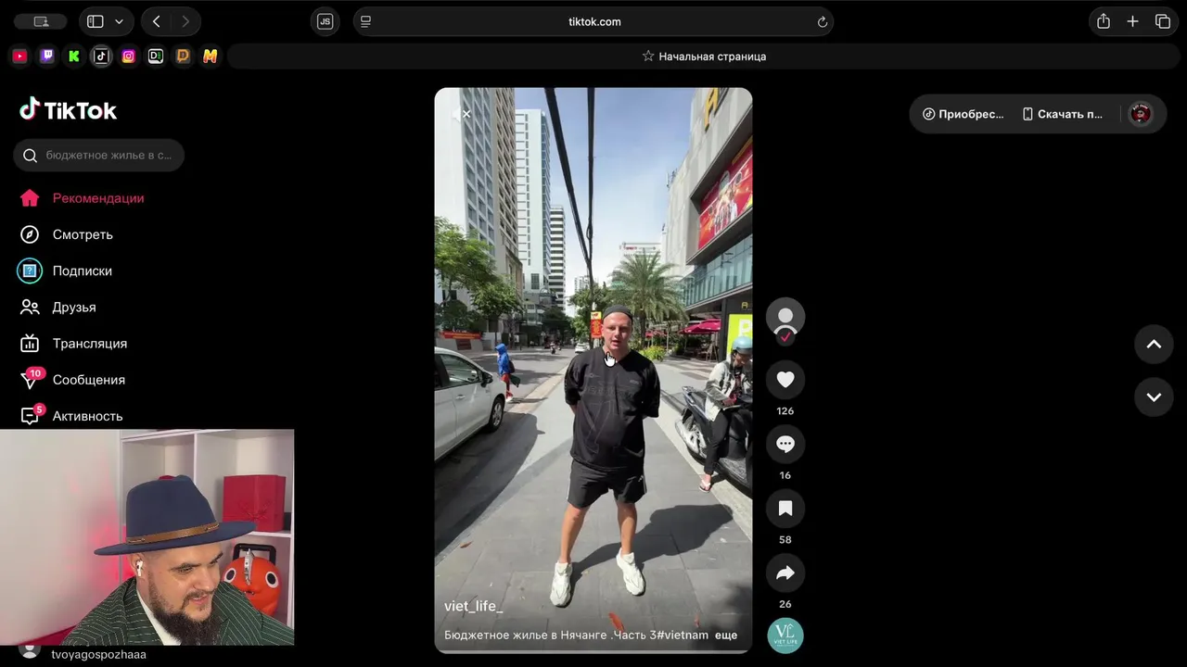Click the TikTok logo
This screenshot has height=667, width=1187.
[69, 110]
